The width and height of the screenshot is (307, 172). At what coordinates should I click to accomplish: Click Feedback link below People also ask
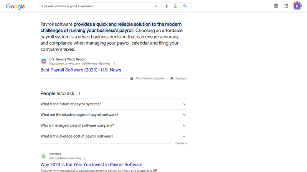click(181, 143)
